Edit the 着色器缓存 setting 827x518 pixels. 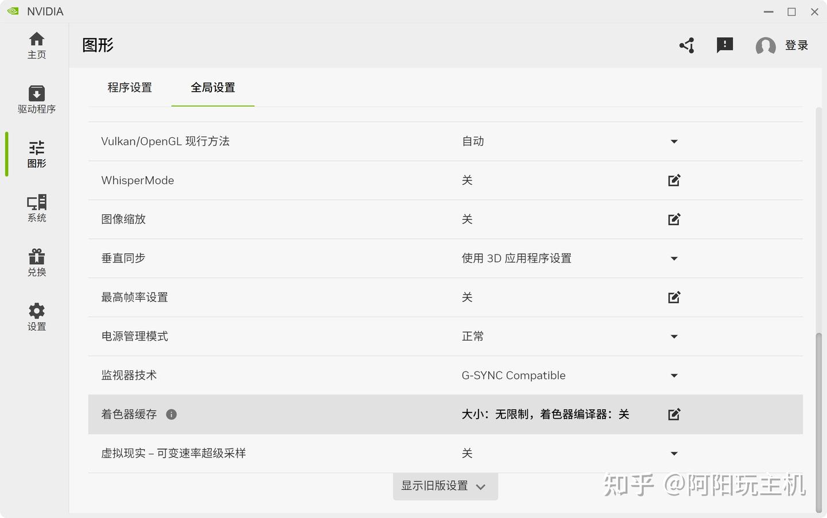point(674,415)
